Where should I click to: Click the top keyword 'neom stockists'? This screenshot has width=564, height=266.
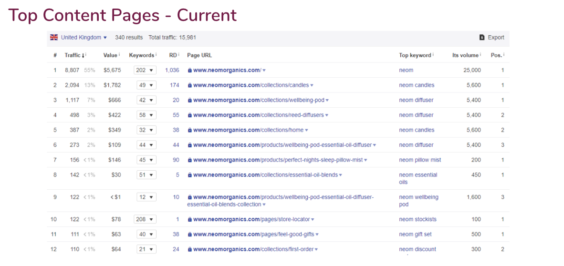pos(418,220)
